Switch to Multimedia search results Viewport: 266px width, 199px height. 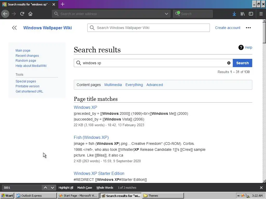coord(113,85)
